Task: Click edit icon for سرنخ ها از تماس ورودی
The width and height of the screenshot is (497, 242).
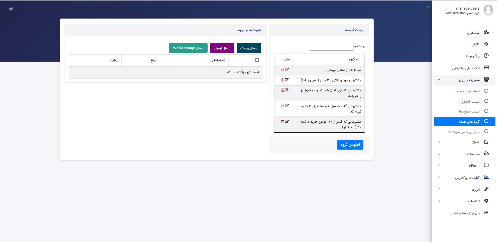Action: 287,70
